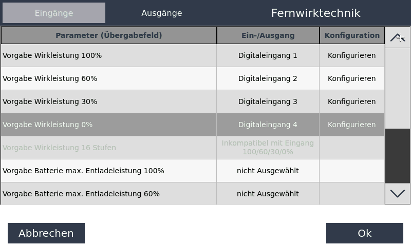
Task: Select the Vorgabe Wirkleistung 100% parameter
Action: (x=108, y=55)
